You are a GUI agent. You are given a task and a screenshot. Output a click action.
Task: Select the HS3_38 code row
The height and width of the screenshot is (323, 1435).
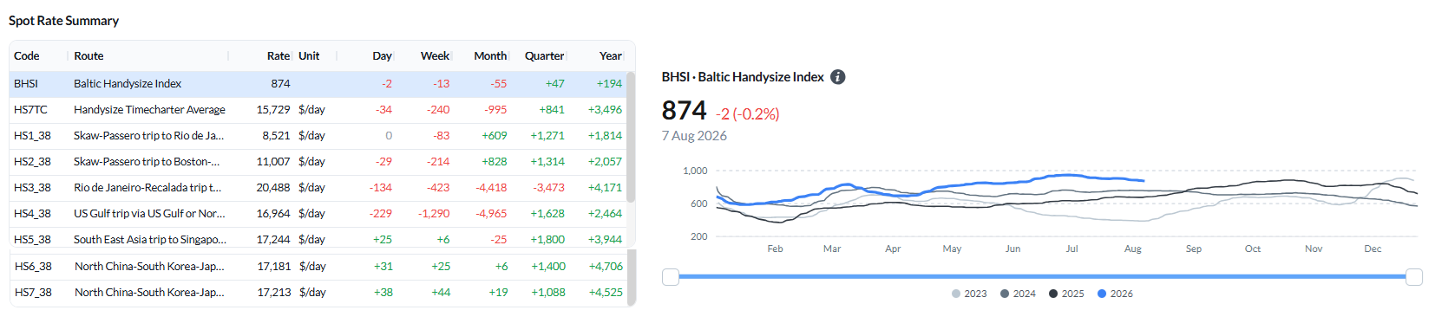(32, 188)
